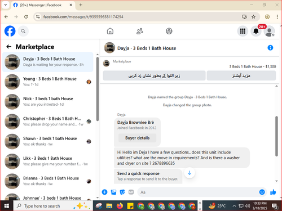Open Sticky Notes from taskbar
Image resolution: width=282 pixels, height=211 pixels.
(x=130, y=206)
